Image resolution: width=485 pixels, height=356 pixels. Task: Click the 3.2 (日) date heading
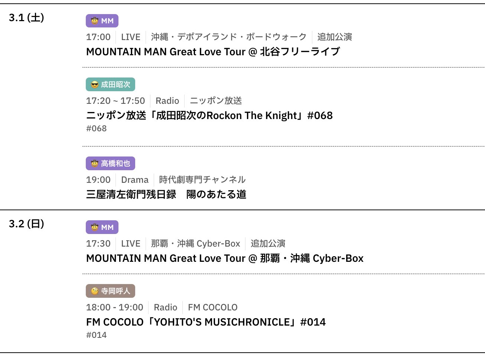(26, 224)
